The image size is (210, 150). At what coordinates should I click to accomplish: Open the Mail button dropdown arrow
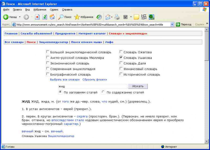pos(112,17)
